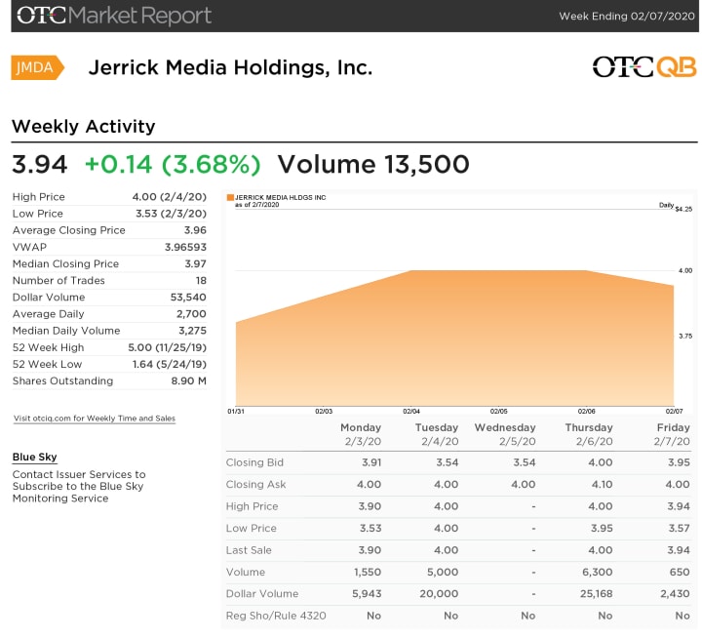Click the 3.94 weekly price value

pos(39,164)
